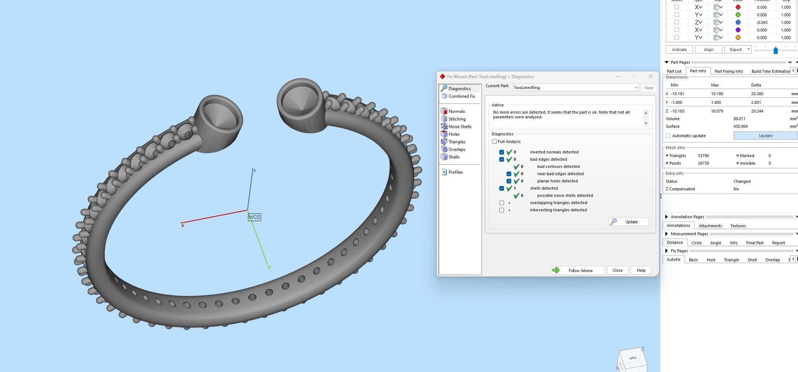The width and height of the screenshot is (798, 372).
Task: Click the Follow Advice button
Action: 577,270
